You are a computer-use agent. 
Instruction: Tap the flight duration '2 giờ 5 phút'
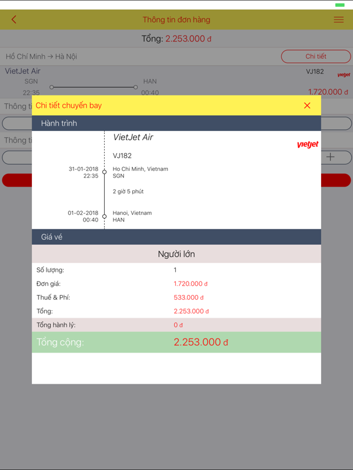(x=128, y=192)
